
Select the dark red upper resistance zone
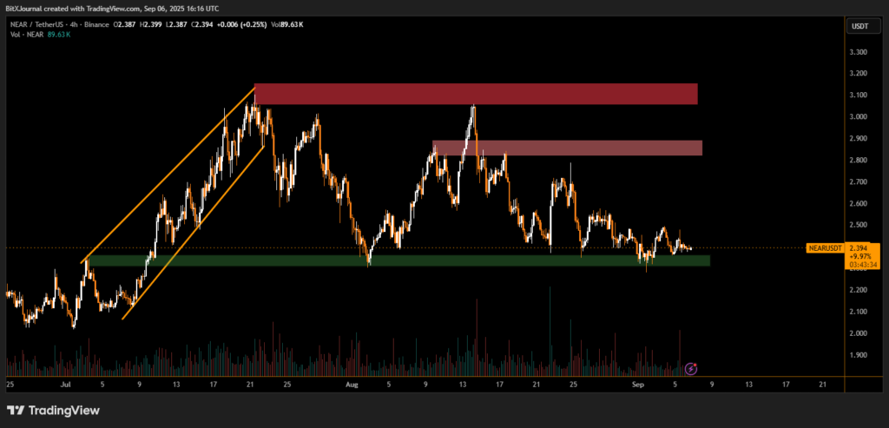click(x=476, y=94)
